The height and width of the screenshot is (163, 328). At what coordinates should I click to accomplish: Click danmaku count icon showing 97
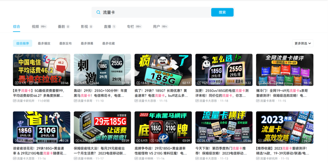point(91,141)
